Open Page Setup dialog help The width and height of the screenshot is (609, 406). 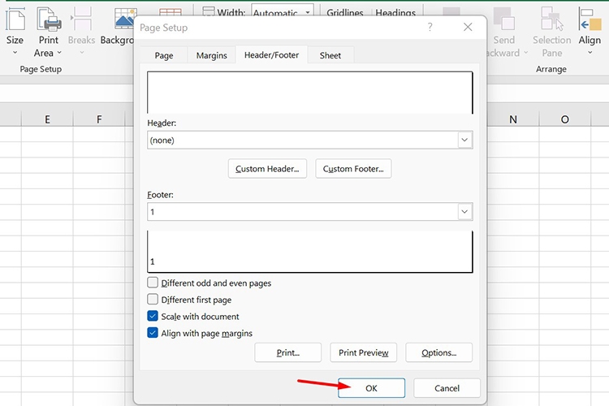[430, 27]
